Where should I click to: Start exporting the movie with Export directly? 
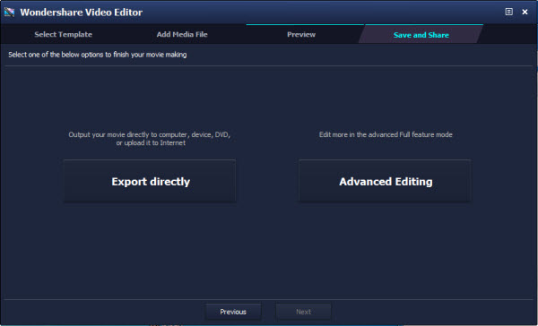tap(150, 181)
